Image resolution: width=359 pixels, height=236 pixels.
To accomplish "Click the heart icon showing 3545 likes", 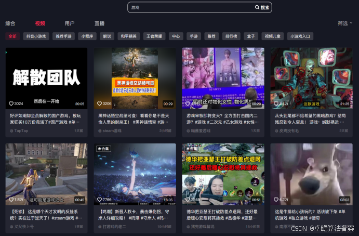I will click(x=188, y=200).
